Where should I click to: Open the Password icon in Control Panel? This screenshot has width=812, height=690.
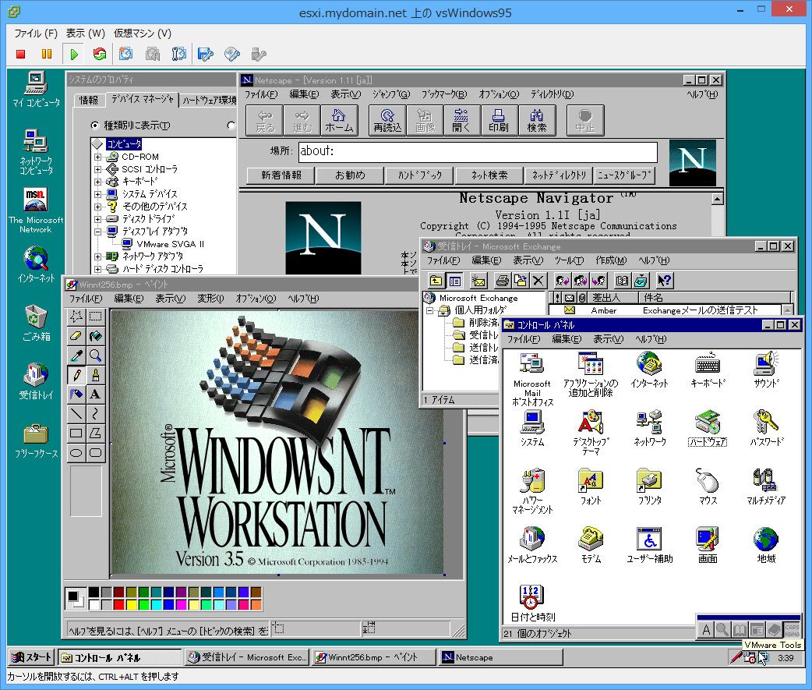pyautogui.click(x=766, y=428)
